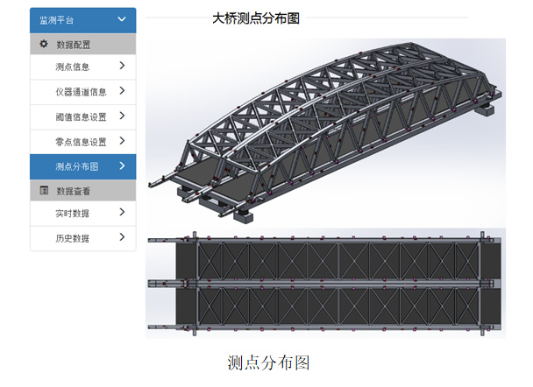Image resolution: width=533 pixels, height=387 pixels.
Task: Click the arrow next to 测点信息
Action: tap(123, 66)
